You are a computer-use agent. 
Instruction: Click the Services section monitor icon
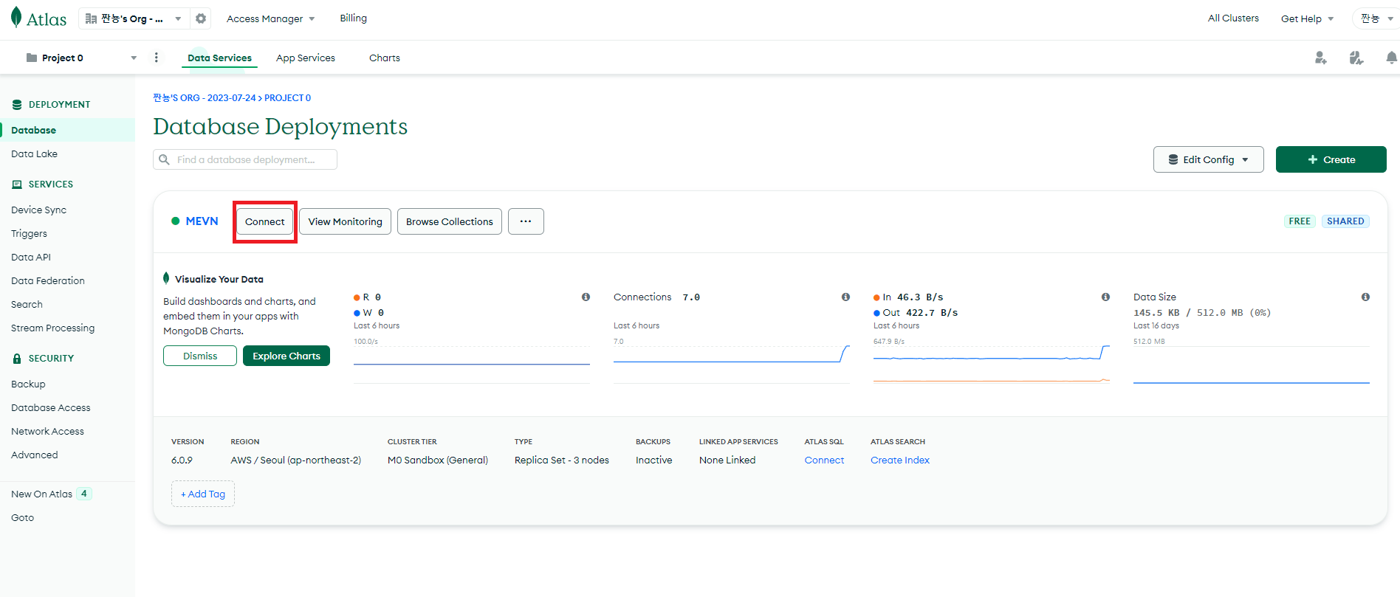(17, 184)
